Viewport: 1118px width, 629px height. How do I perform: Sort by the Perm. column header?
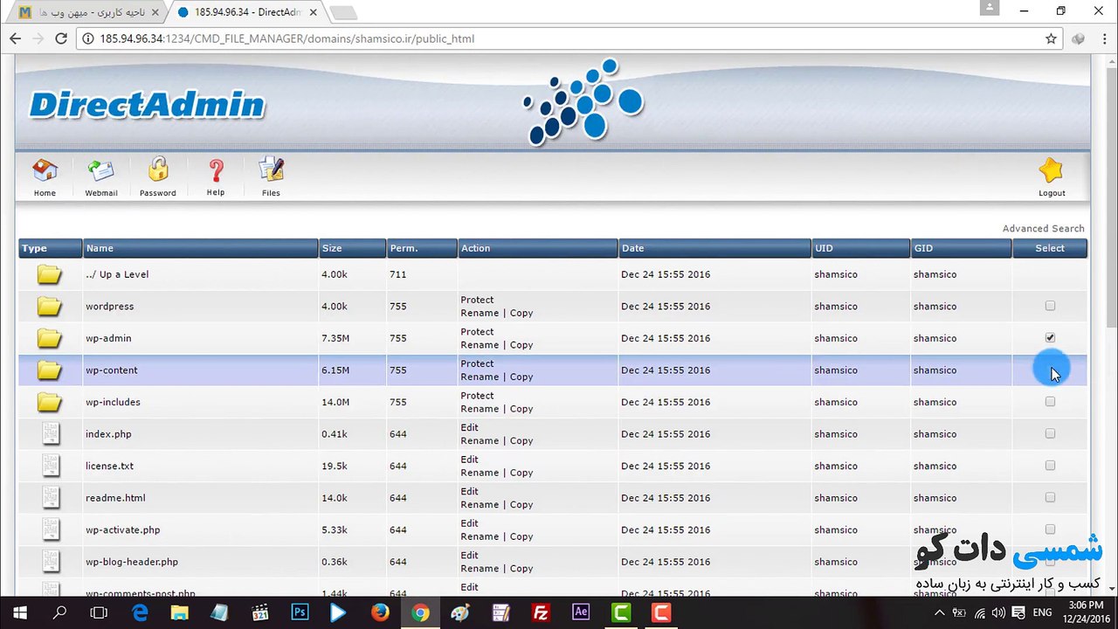[422, 248]
